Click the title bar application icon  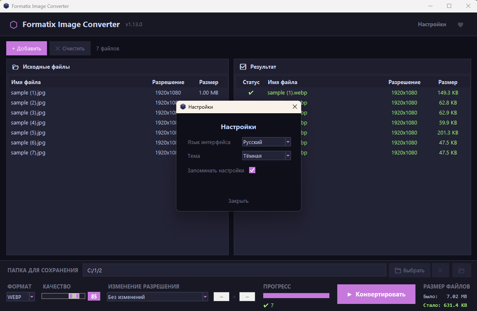6,6
